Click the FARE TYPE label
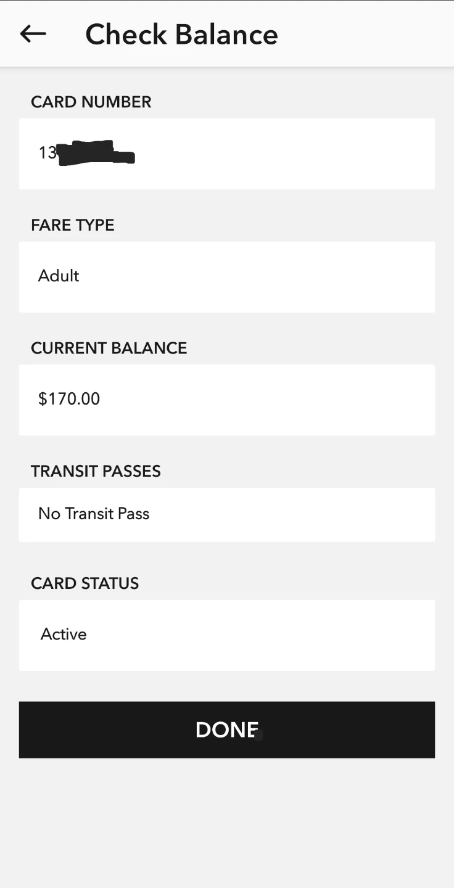 [72, 225]
